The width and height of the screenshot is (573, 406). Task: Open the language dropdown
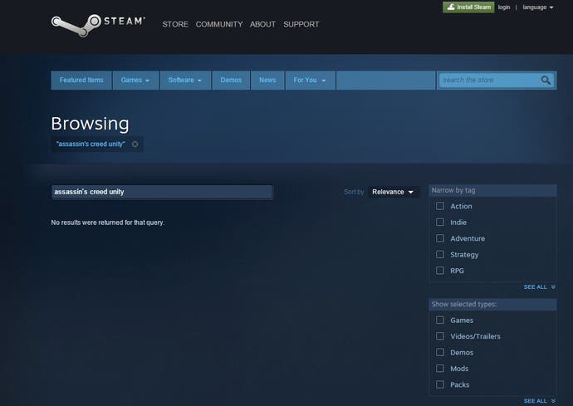tap(537, 7)
